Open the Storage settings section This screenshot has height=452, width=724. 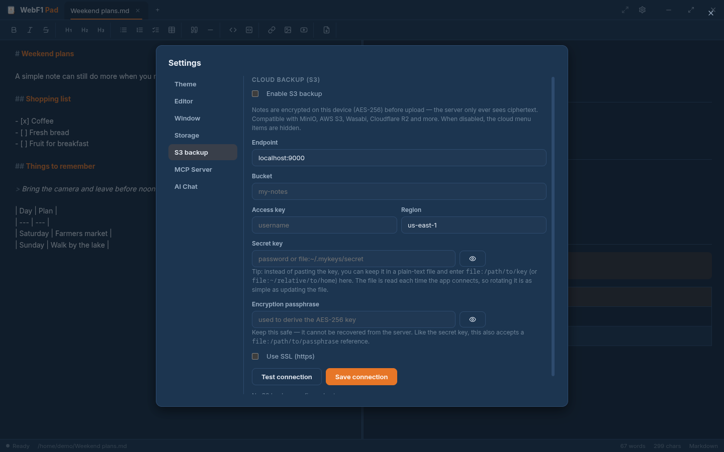203,136
